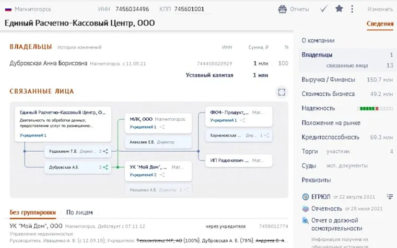Viewport: 397px width, 248px height.
Task: Click the green share icon on Дубровская А.Б. node
Action: 106,167
